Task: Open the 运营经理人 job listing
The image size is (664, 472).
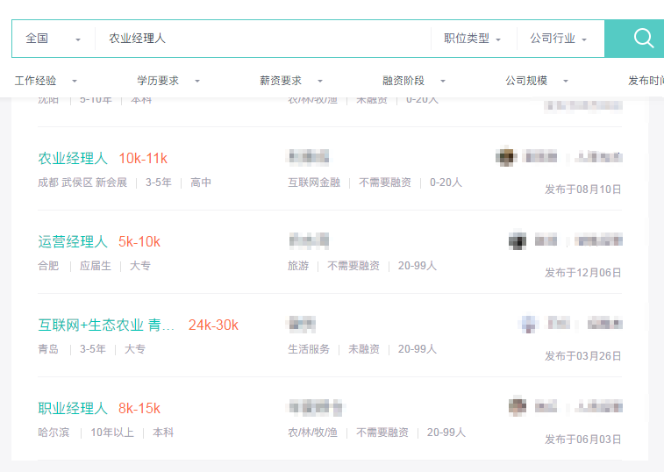Action: coord(73,241)
